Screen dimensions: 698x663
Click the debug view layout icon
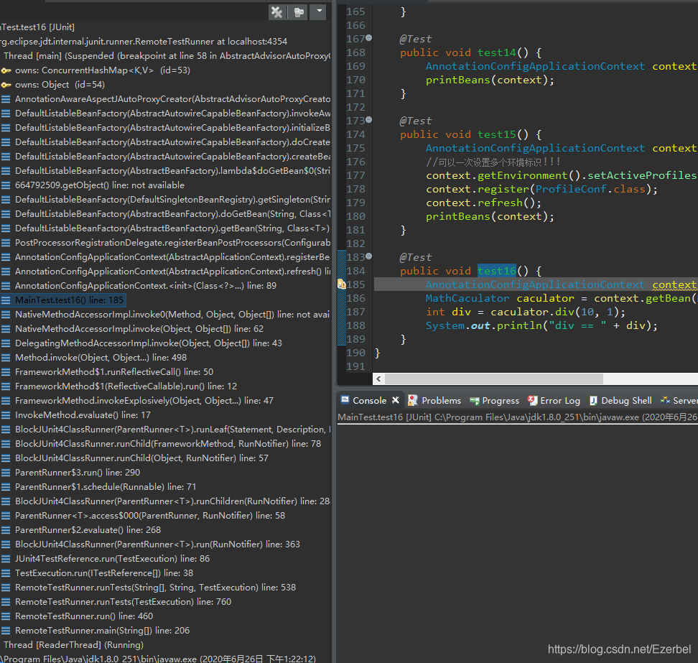coord(299,12)
